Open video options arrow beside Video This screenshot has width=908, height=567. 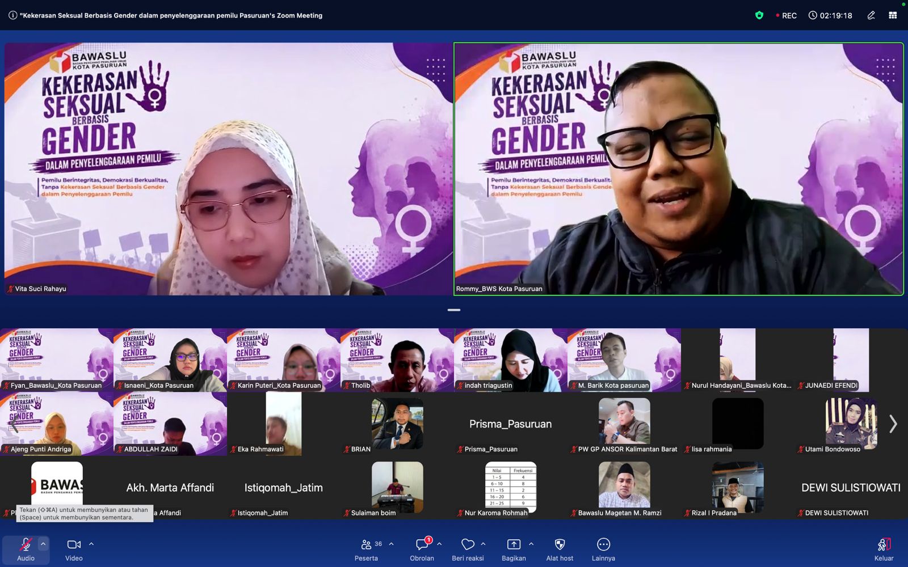(x=91, y=544)
